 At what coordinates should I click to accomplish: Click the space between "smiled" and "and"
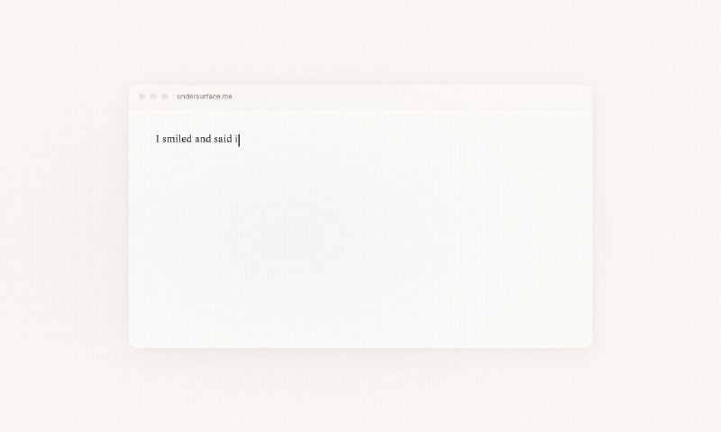tap(193, 139)
